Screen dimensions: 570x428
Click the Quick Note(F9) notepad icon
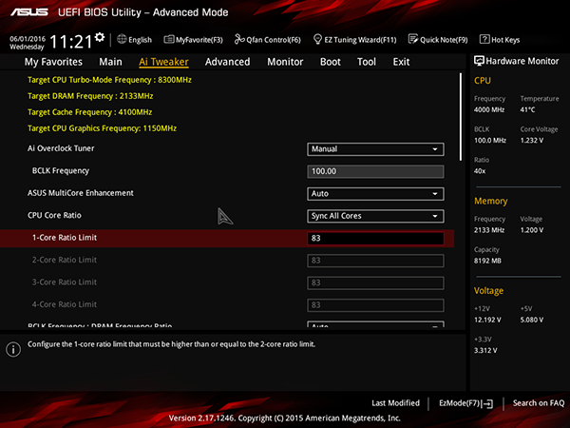click(413, 39)
